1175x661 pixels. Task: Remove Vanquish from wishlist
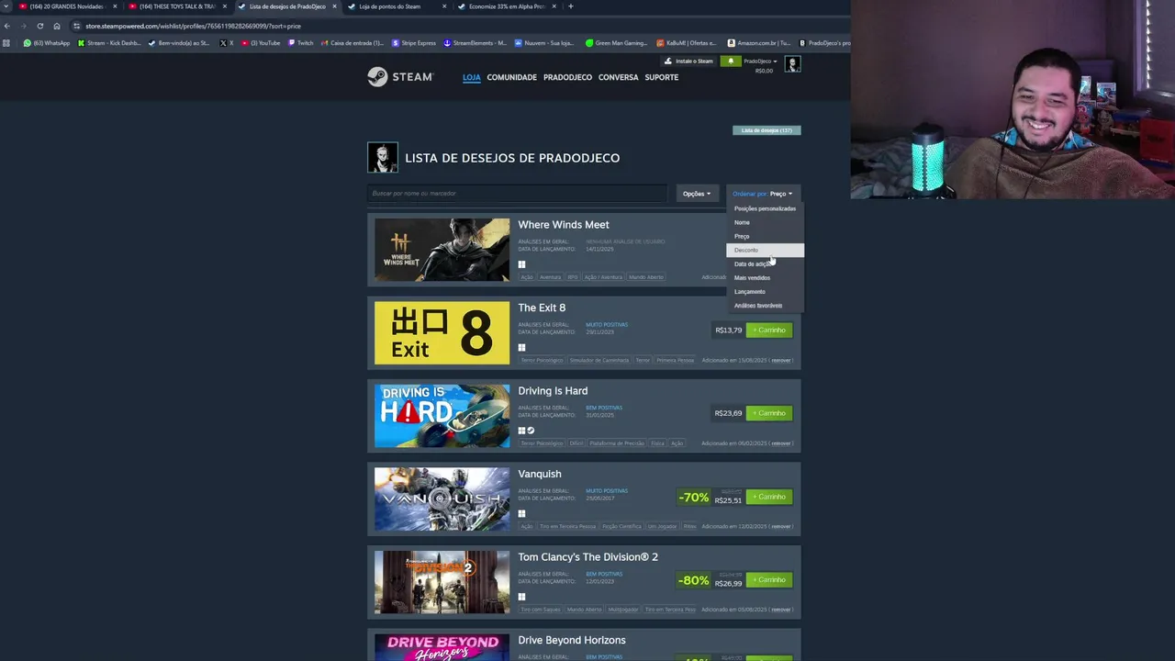pos(781,526)
